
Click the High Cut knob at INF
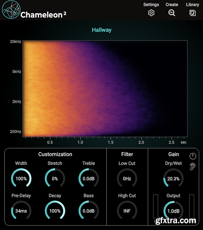pyautogui.click(x=127, y=210)
